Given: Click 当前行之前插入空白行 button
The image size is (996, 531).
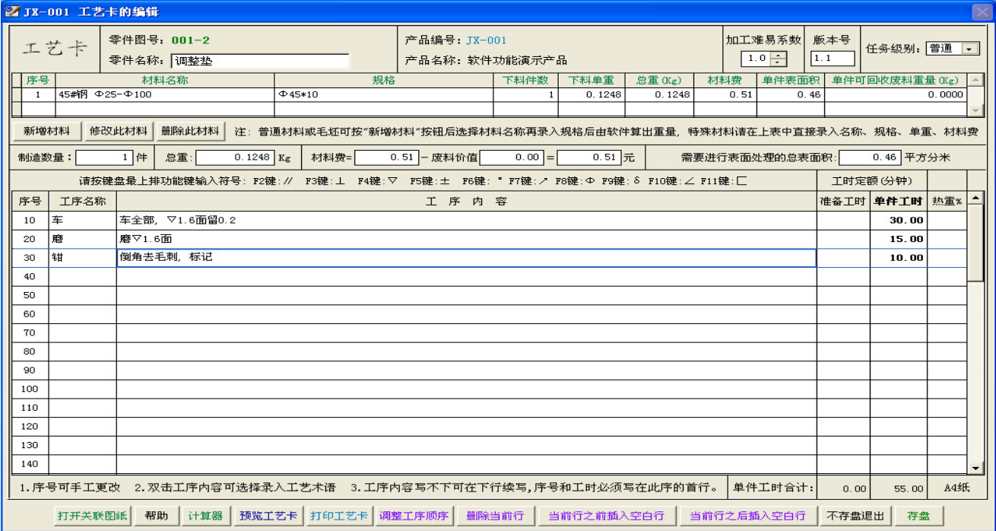Looking at the screenshot, I should tap(605, 516).
